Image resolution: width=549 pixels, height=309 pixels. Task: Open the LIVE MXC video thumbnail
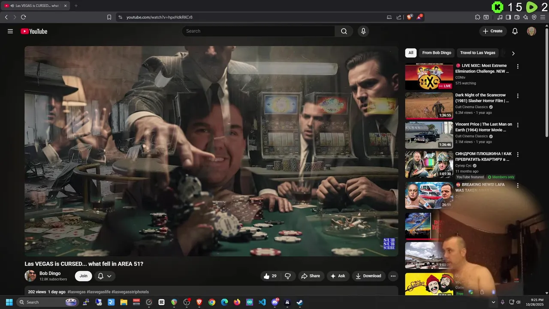tap(429, 77)
